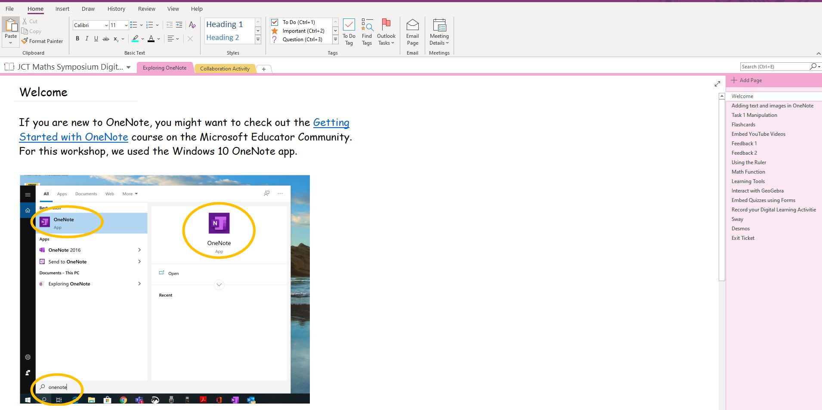Click Email Page envelope icon
The width and height of the screenshot is (822, 410).
coord(412,25)
